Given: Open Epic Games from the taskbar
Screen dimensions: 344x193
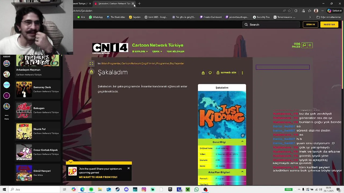Looking at the screenshot, I should coord(170,190).
